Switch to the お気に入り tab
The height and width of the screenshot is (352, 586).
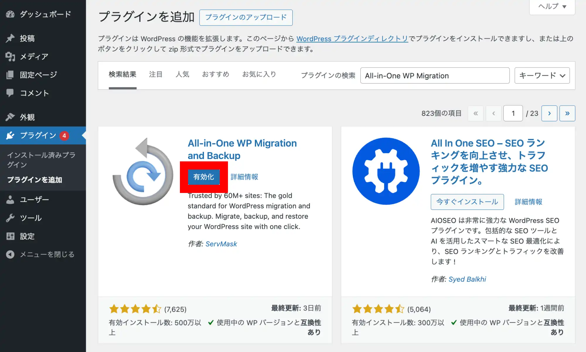click(x=259, y=74)
